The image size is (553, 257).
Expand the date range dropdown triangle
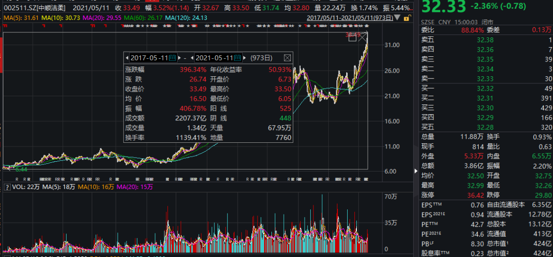(x=397, y=18)
